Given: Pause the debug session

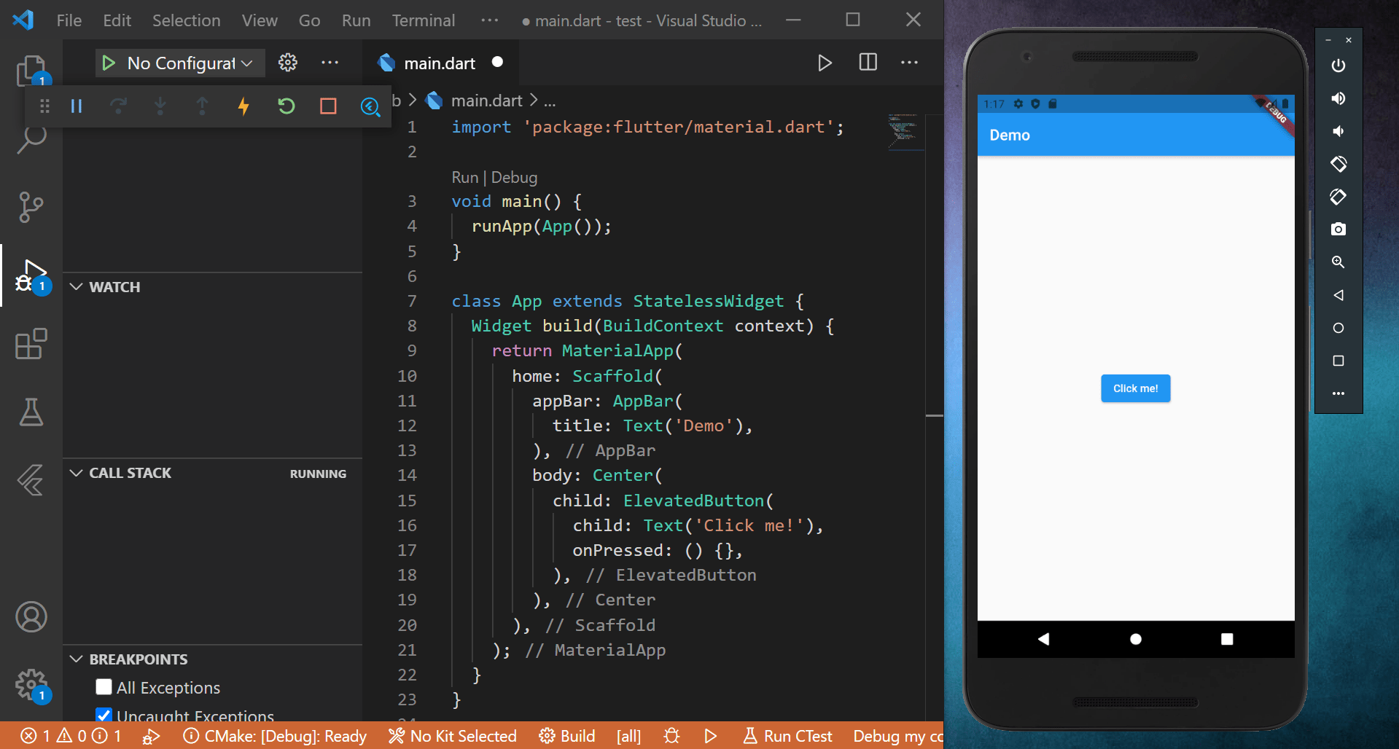Looking at the screenshot, I should point(77,106).
